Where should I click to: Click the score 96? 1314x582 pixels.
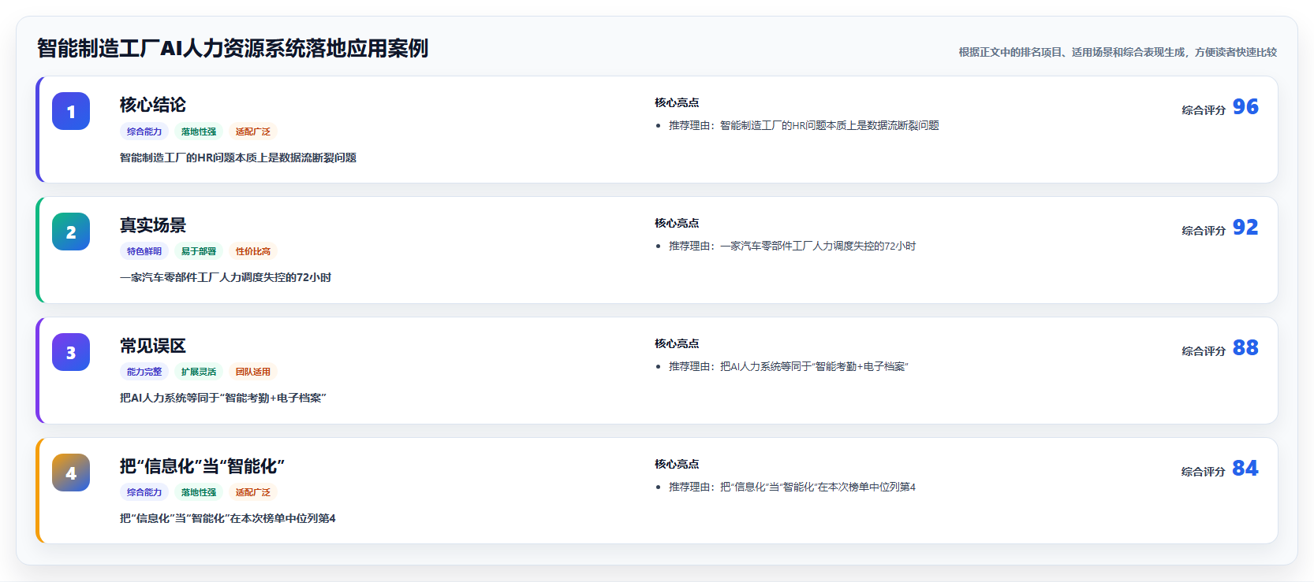click(x=1245, y=106)
